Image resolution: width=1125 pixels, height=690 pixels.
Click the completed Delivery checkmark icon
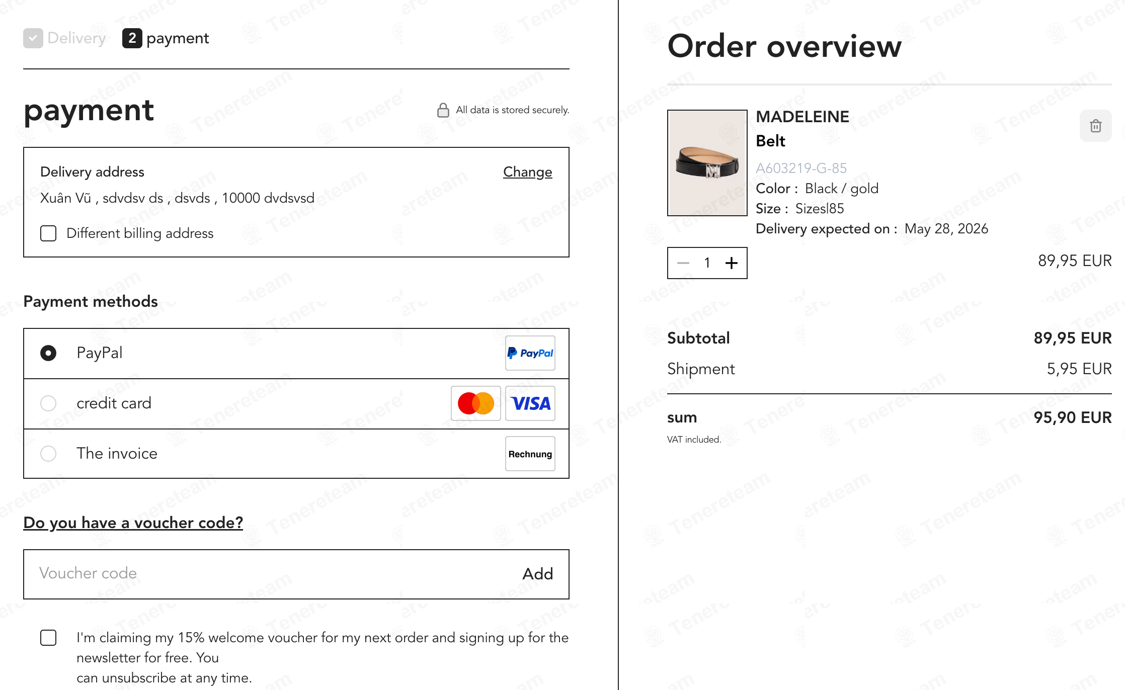(33, 38)
